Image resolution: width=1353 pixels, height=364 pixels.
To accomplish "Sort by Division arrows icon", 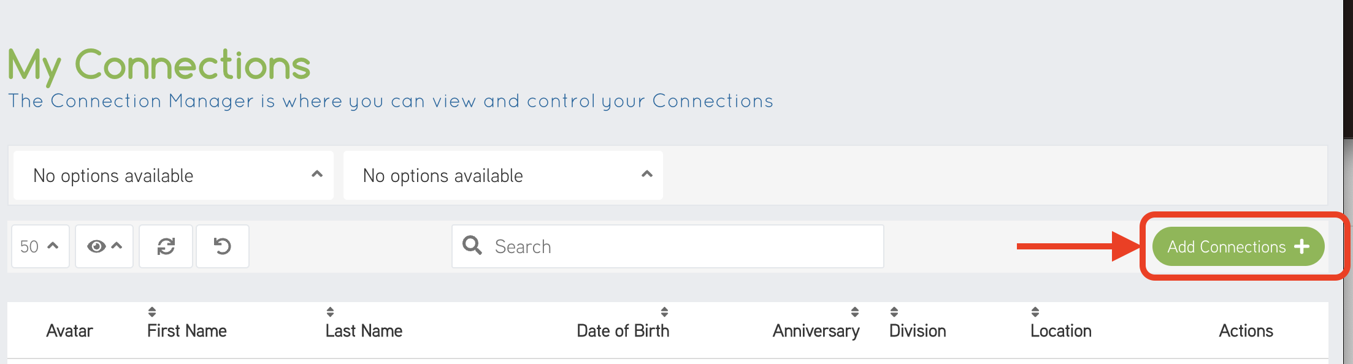I will pos(894,312).
